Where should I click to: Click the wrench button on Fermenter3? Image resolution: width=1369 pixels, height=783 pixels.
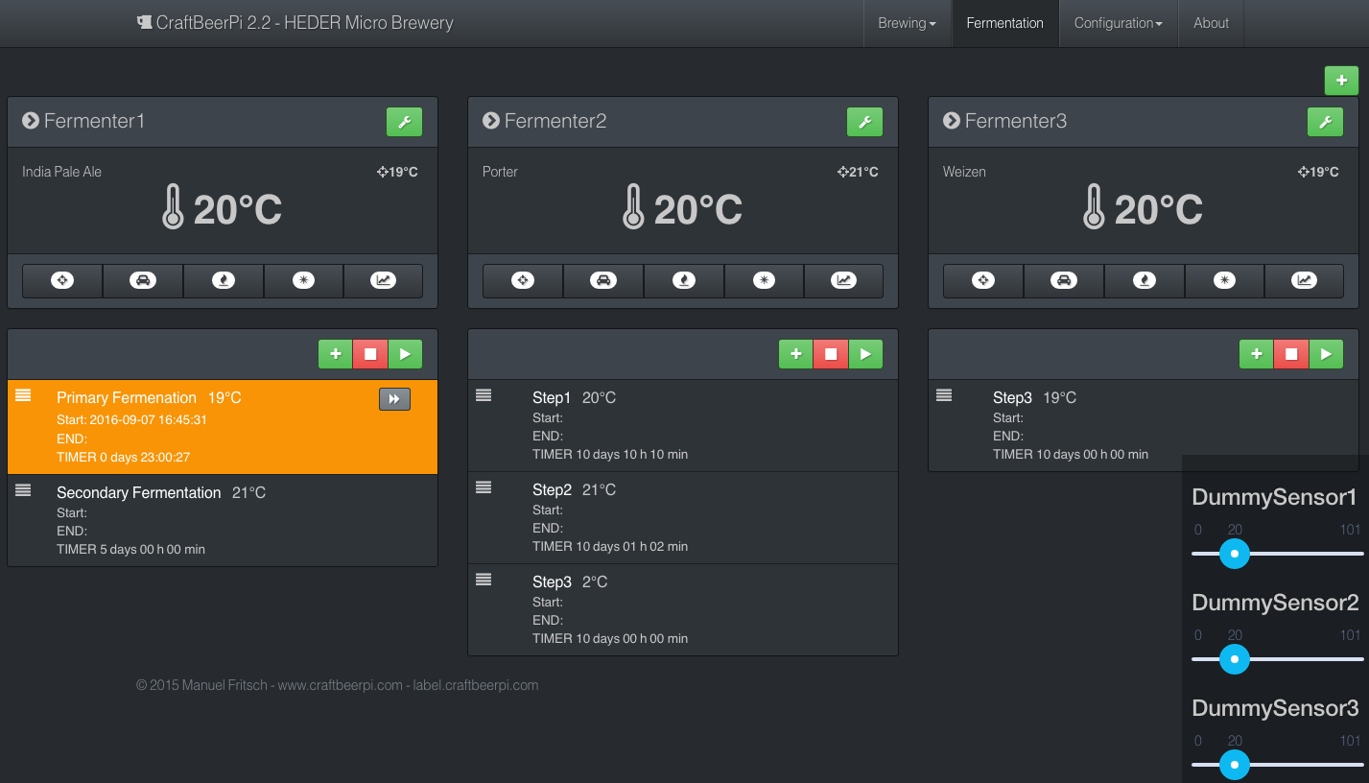click(1325, 122)
